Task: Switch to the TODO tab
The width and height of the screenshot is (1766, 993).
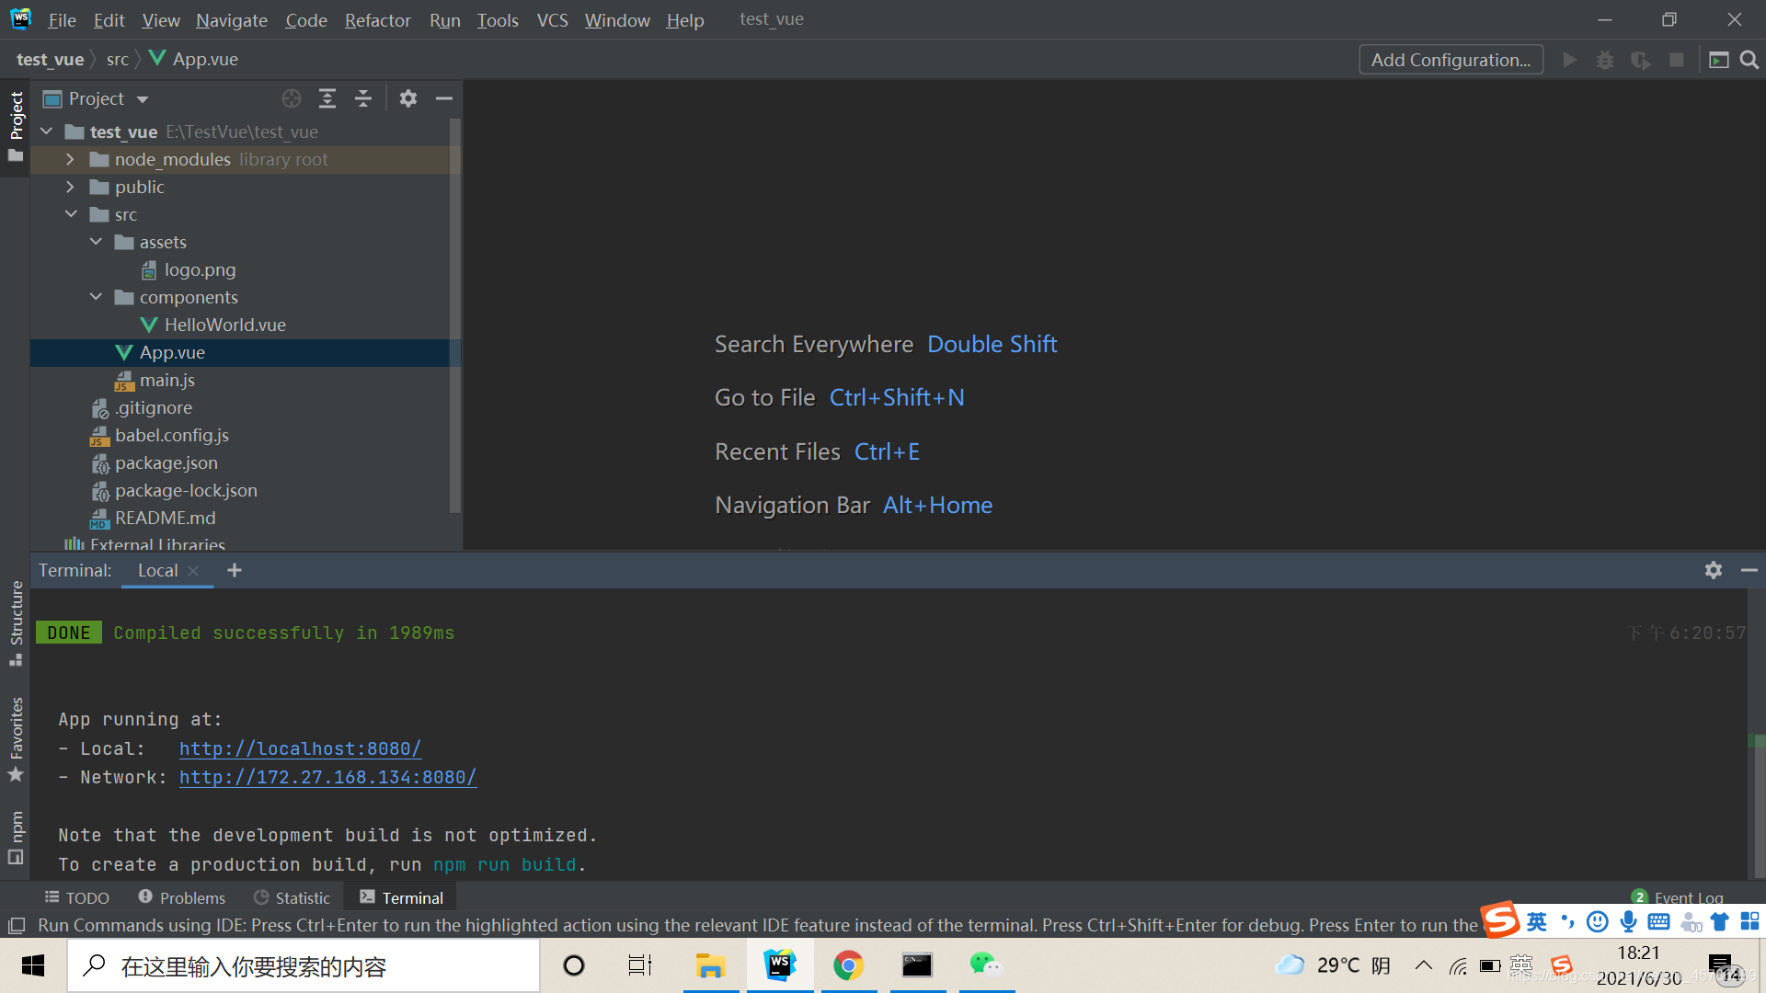Action: pos(76,897)
